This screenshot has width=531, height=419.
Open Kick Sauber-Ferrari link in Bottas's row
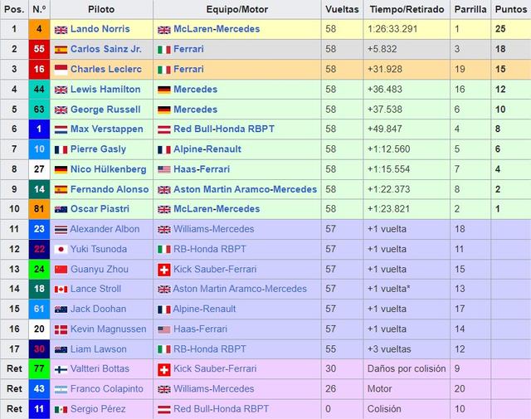[215, 369]
